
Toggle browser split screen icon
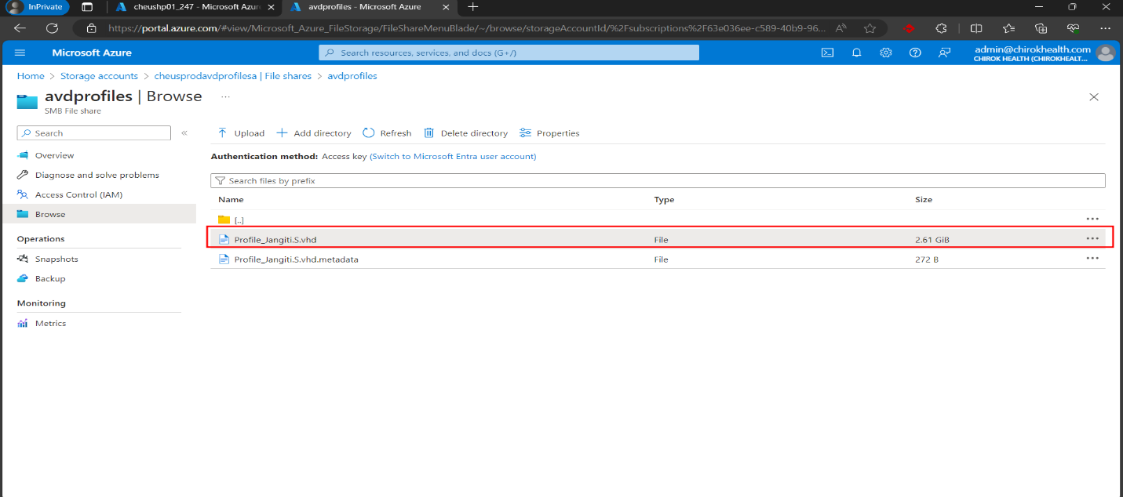(976, 27)
